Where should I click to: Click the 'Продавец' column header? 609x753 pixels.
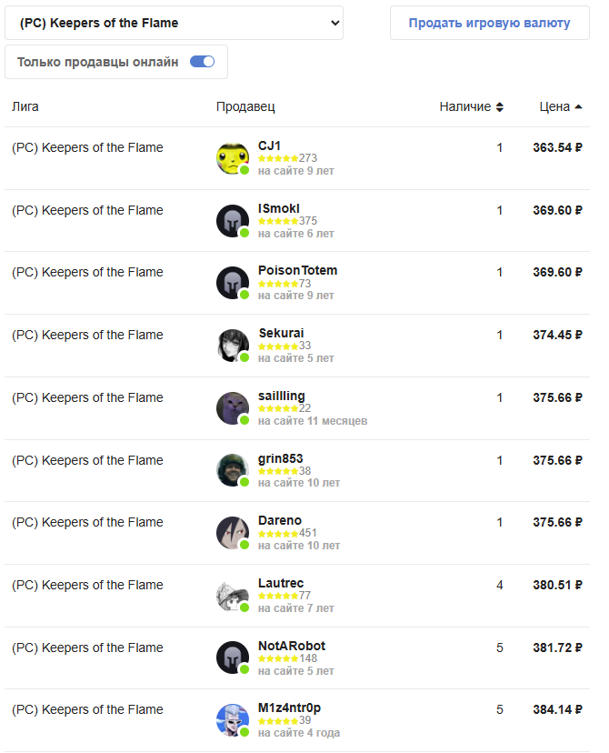[245, 107]
